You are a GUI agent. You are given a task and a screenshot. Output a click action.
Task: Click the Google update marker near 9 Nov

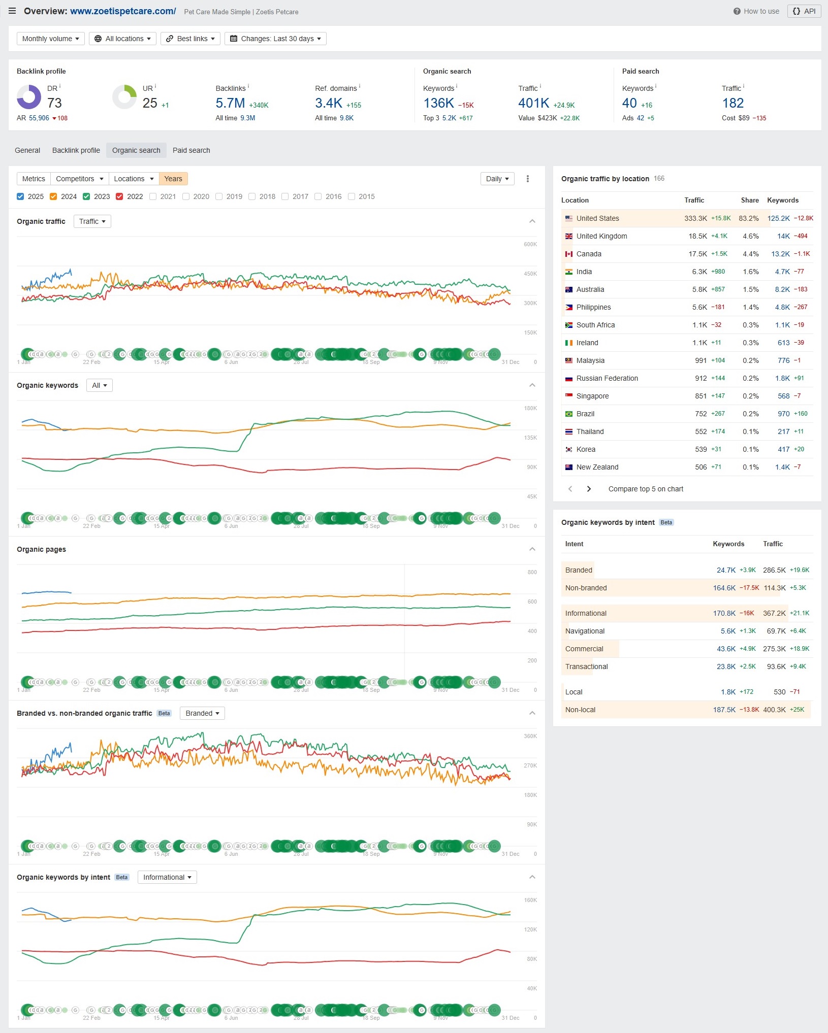point(440,354)
